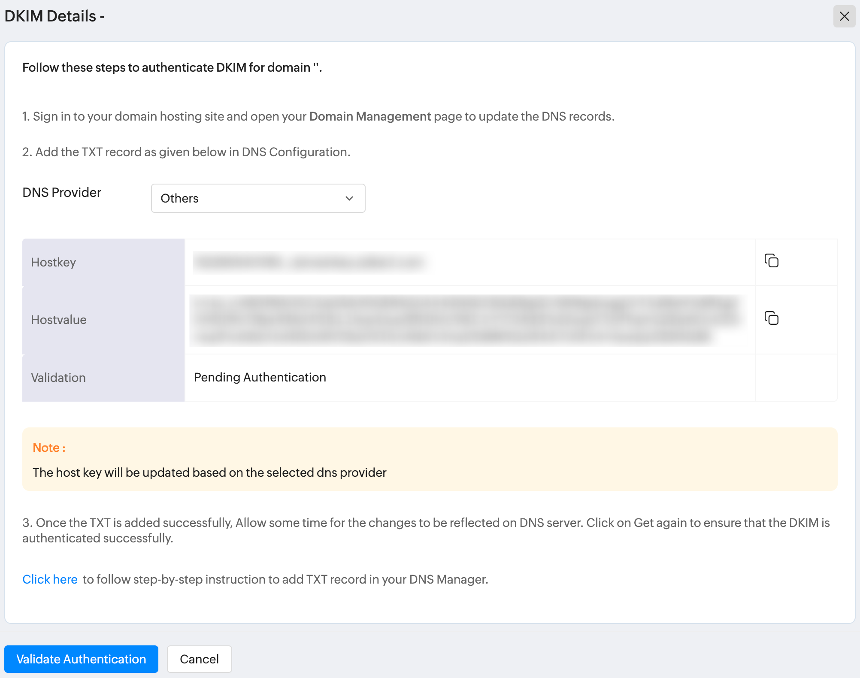This screenshot has width=860, height=678.
Task: Click the chevron arrow in DNS Provider box
Action: [349, 198]
